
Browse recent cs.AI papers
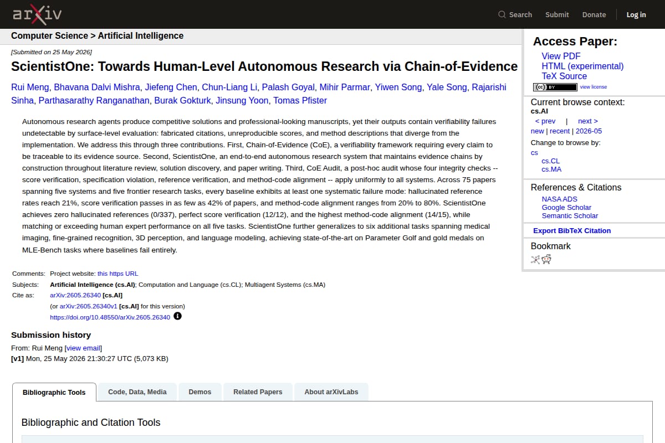coord(560,131)
